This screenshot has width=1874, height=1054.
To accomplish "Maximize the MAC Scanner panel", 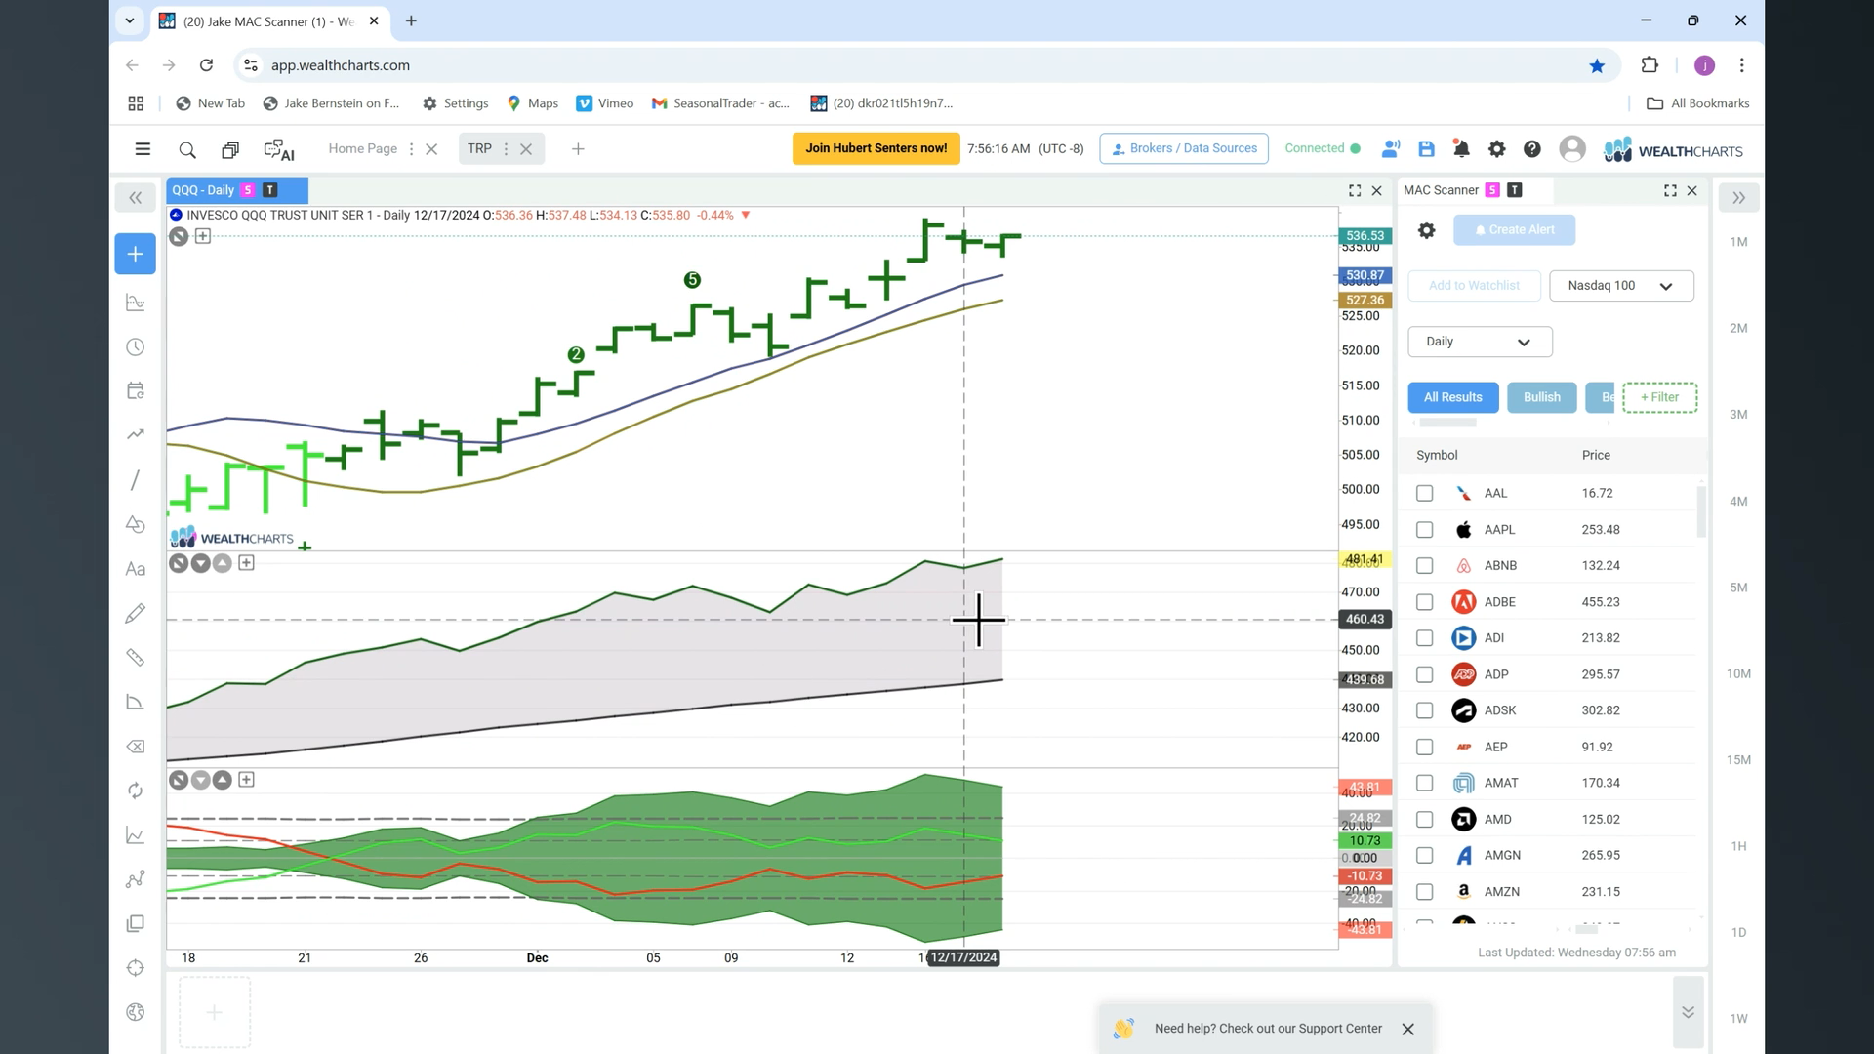I will point(1670,191).
